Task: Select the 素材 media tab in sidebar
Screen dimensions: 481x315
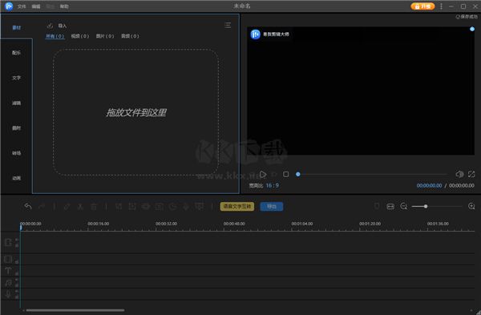Action: pyautogui.click(x=17, y=27)
